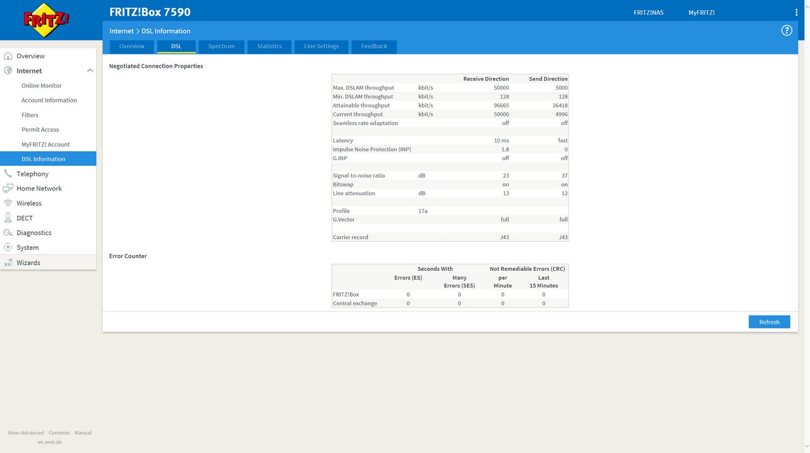Click attainable send throughput 26418

[560, 106]
